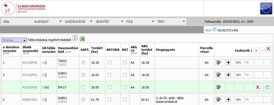The image size is (274, 105).
Task: Open the edit icon for e-Kérelem row 2
Action: tap(219, 75)
